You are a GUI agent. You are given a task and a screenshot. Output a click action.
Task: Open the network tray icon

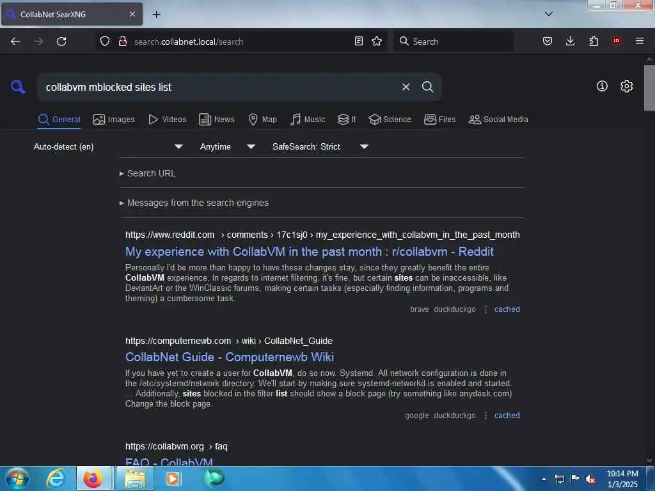click(x=560, y=479)
